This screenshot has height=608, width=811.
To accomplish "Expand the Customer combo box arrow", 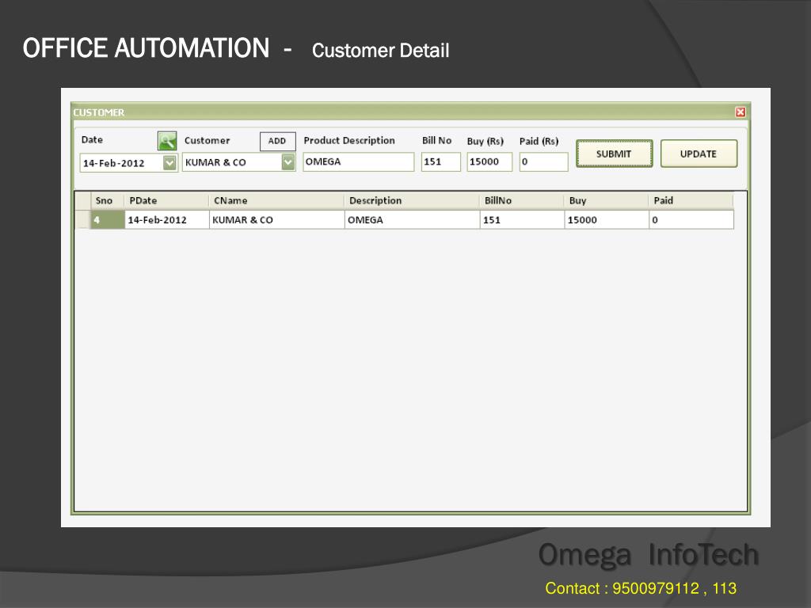I will [x=288, y=162].
